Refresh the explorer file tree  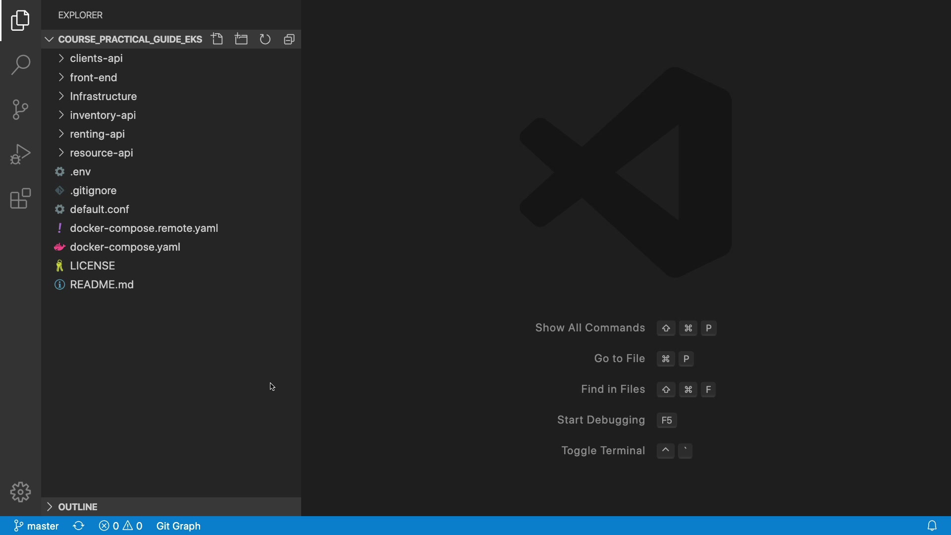tap(265, 39)
